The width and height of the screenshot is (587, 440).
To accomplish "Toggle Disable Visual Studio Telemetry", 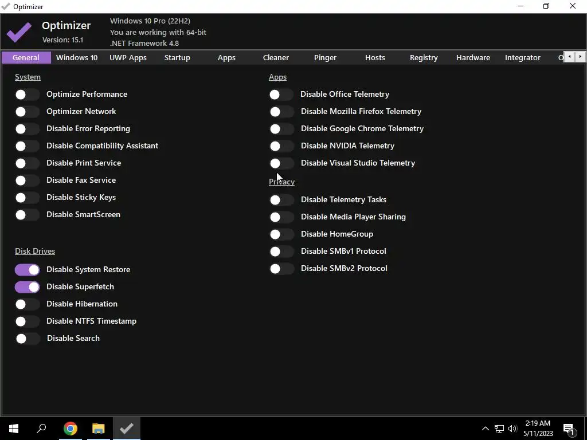I will click(x=281, y=163).
